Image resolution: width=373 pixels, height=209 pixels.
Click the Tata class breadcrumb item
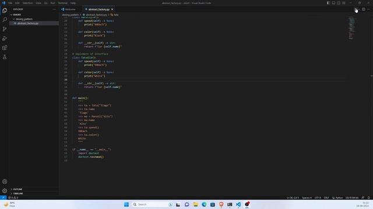tap(114, 15)
